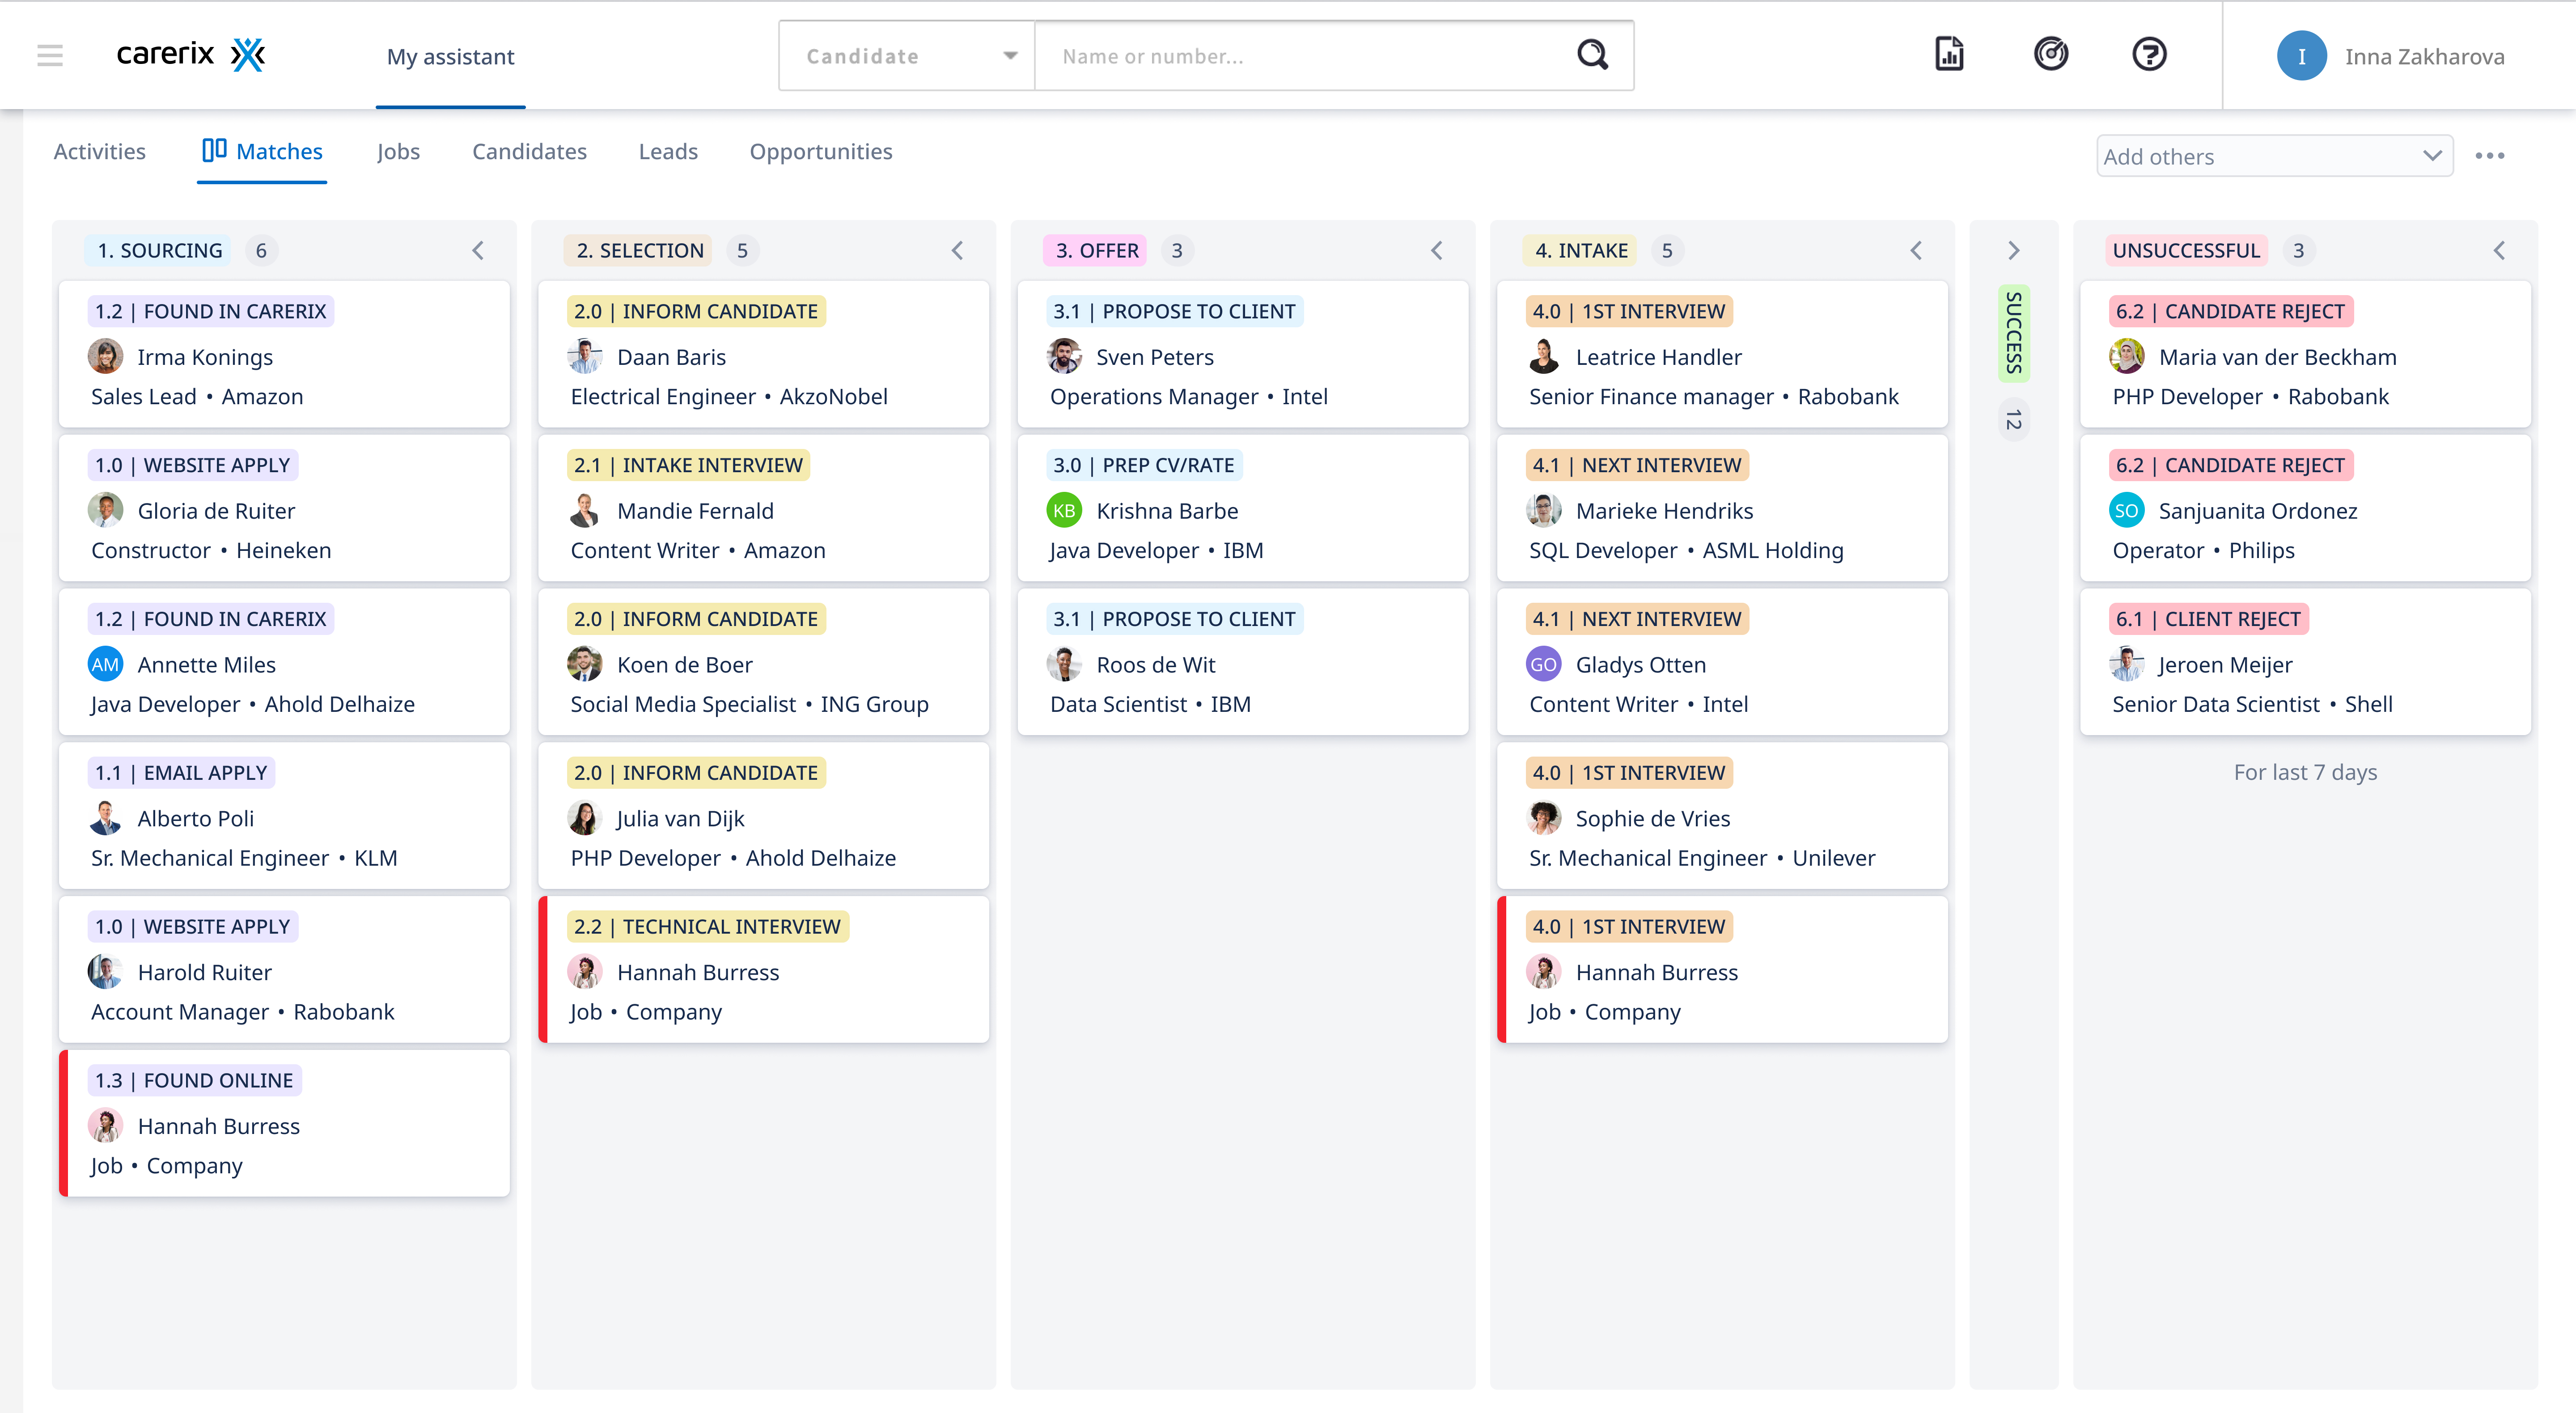This screenshot has width=2576, height=1413.
Task: Collapse the 1. Sourcing column
Action: 478,250
